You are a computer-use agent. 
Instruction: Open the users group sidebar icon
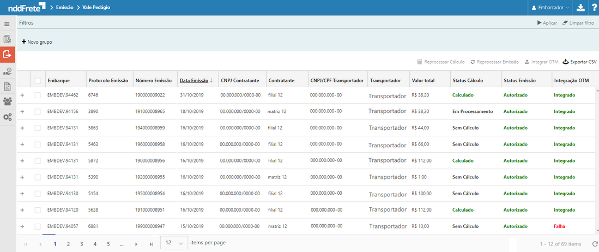[x=7, y=101]
